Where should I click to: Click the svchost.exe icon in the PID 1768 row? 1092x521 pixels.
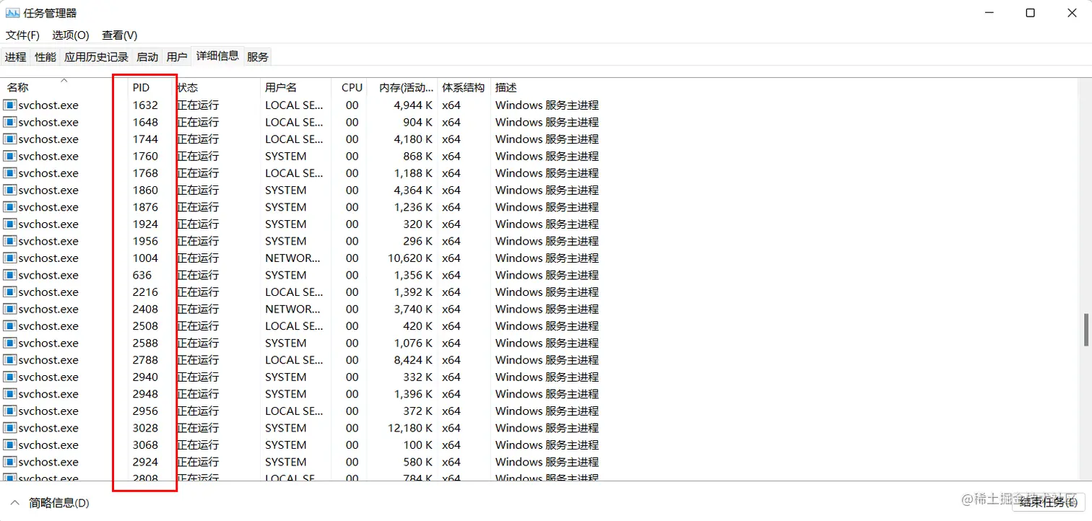(x=10, y=173)
